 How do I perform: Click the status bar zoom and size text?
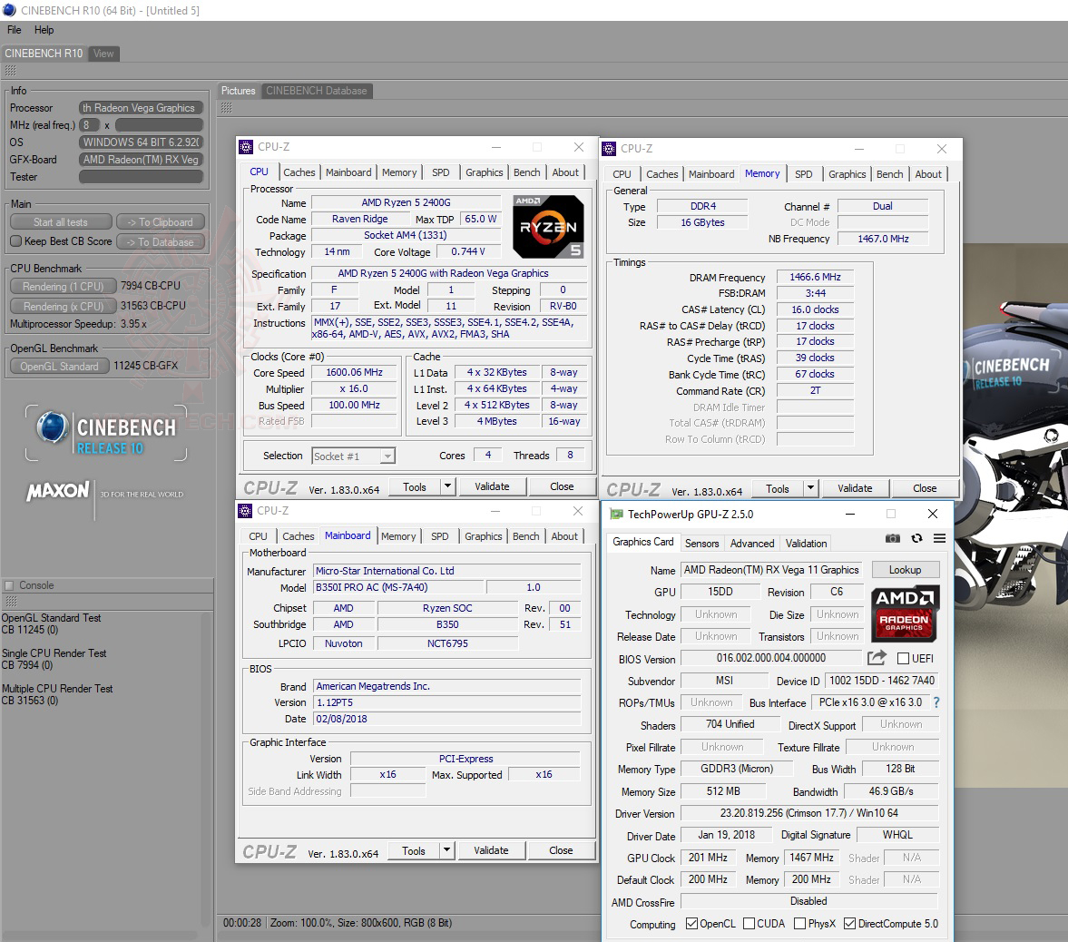(x=361, y=923)
